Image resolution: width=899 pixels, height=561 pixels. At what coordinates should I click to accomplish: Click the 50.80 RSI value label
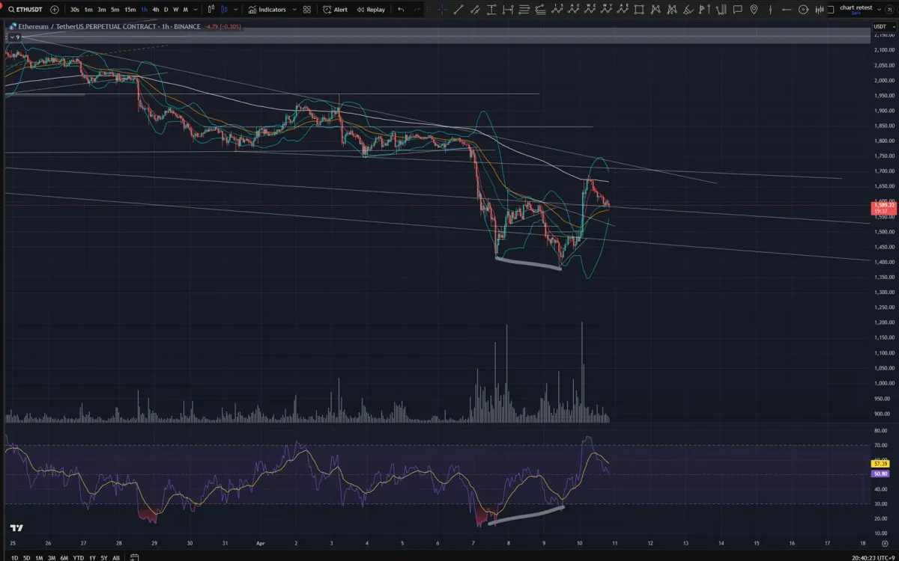(880, 473)
